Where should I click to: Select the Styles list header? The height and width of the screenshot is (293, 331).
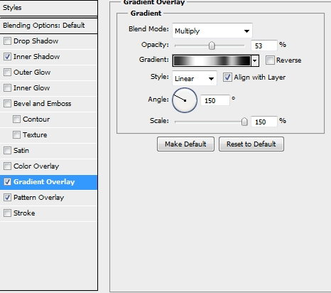point(48,8)
